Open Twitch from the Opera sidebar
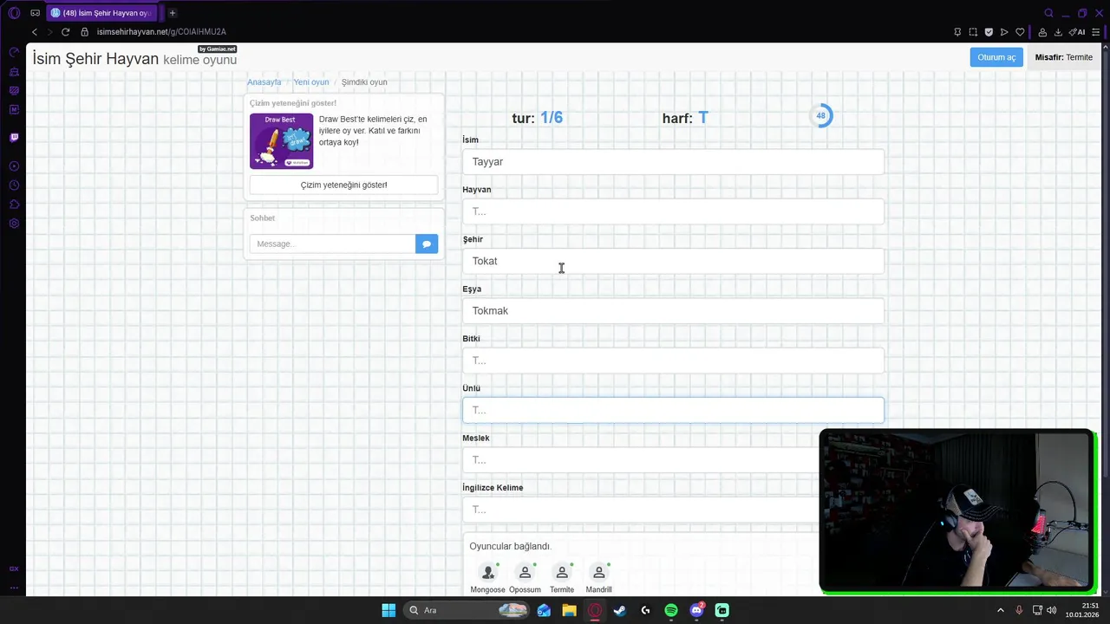 pyautogui.click(x=14, y=137)
